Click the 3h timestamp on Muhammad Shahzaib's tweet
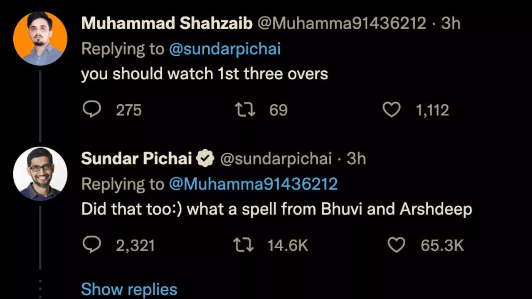 coord(451,23)
